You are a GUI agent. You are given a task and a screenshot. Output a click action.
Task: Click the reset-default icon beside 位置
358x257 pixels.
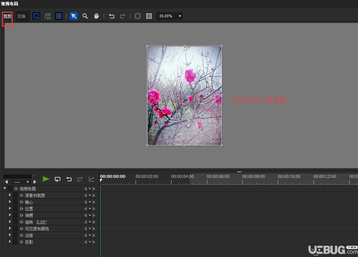click(x=22, y=208)
